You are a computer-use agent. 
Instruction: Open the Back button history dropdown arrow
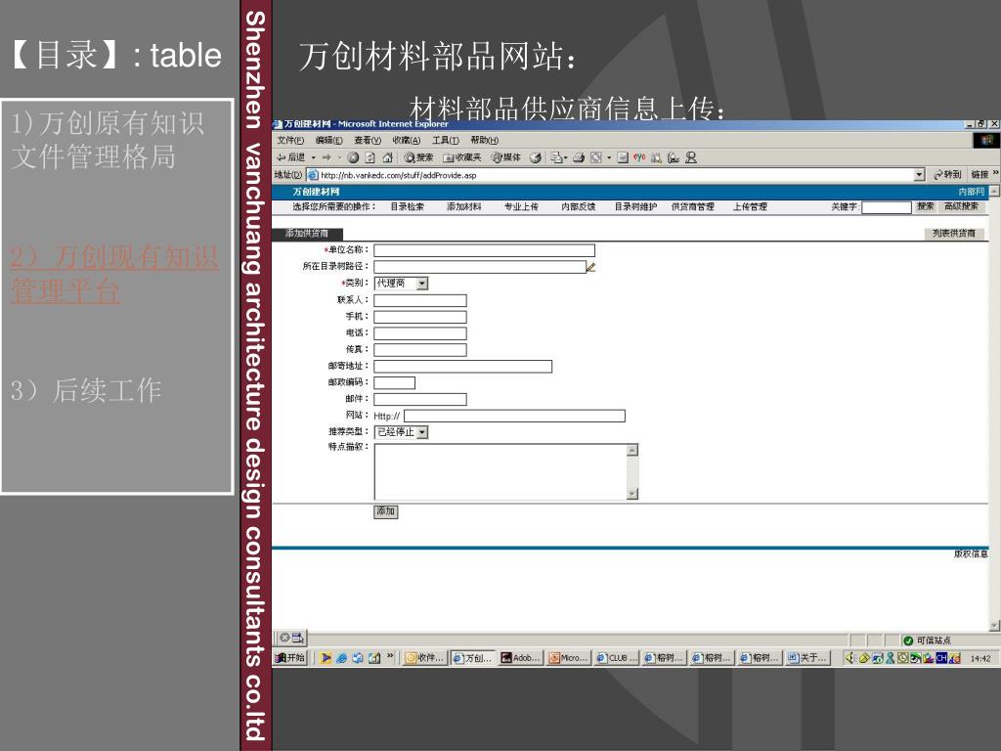pyautogui.click(x=313, y=157)
